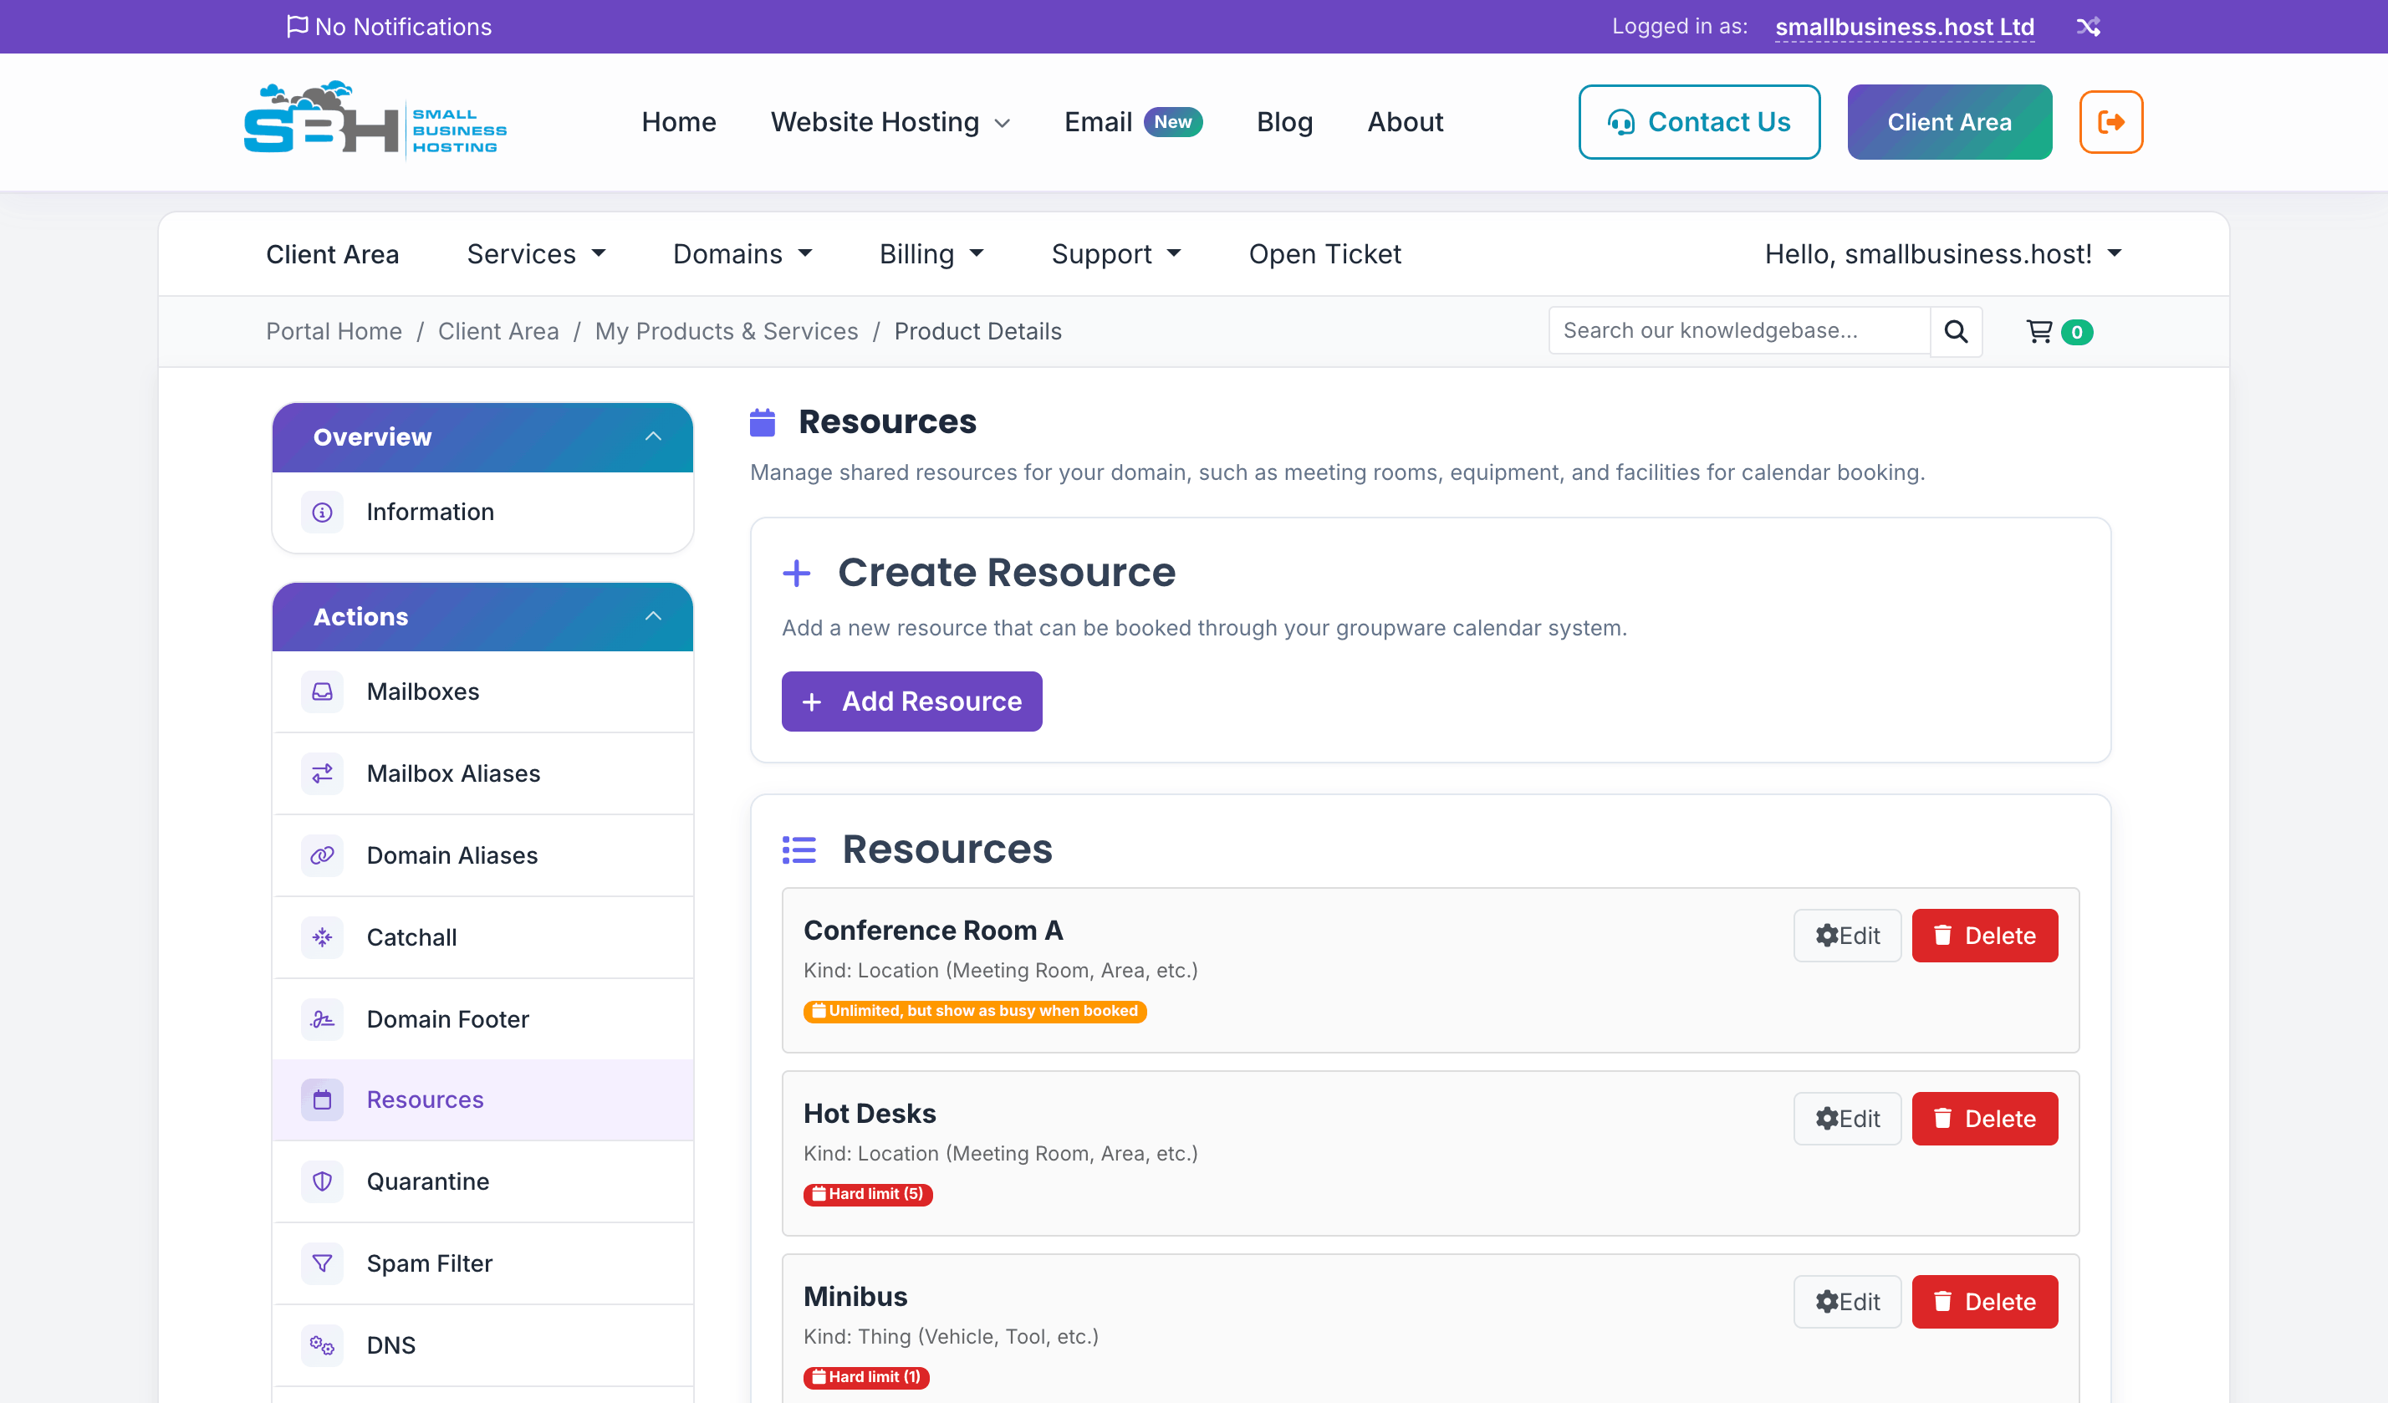Click the knowledgebase search magnifier icon
This screenshot has height=1403, width=2388.
(x=1956, y=332)
